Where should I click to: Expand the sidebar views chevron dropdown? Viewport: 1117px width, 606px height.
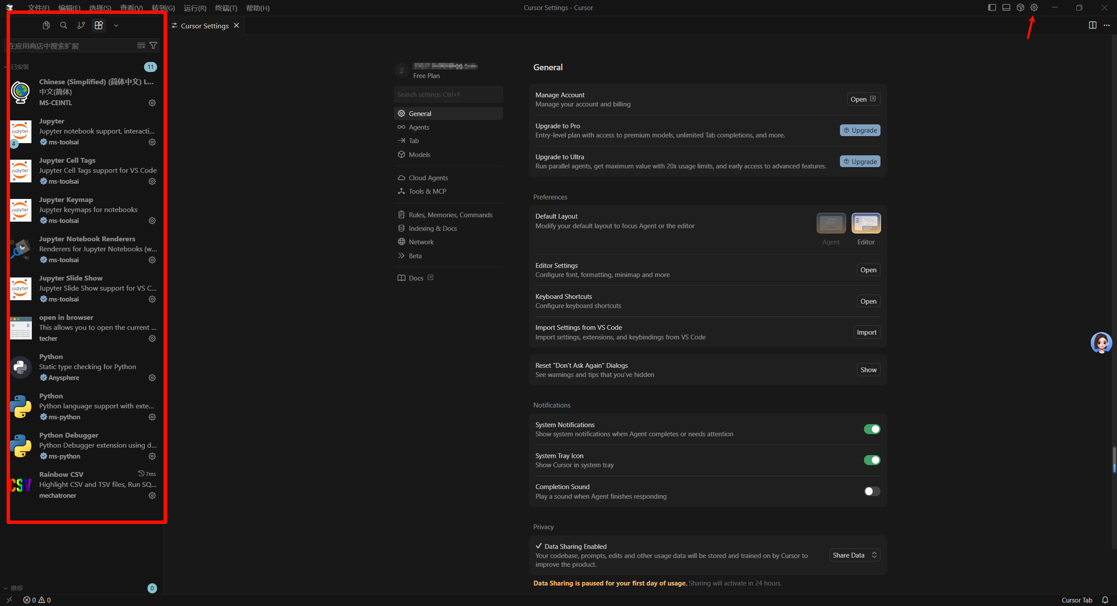(x=116, y=25)
